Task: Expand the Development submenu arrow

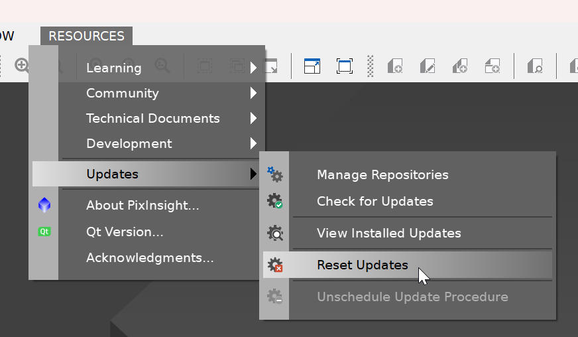Action: (x=253, y=143)
